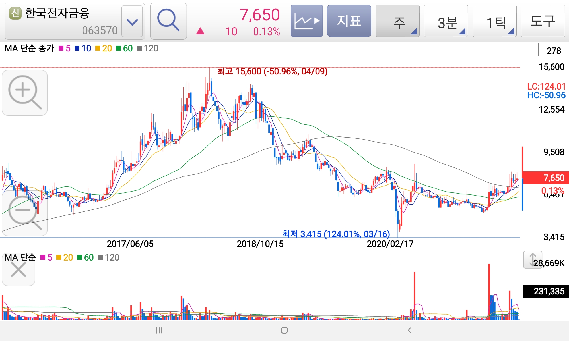Click the chart type line icon
Screen dimensions: 569x341
coord(306,21)
